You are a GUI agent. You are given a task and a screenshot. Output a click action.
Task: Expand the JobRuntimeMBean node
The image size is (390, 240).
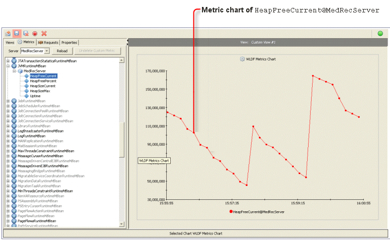coord(8,101)
